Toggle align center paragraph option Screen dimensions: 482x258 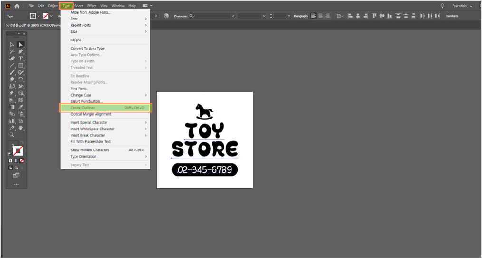point(320,16)
